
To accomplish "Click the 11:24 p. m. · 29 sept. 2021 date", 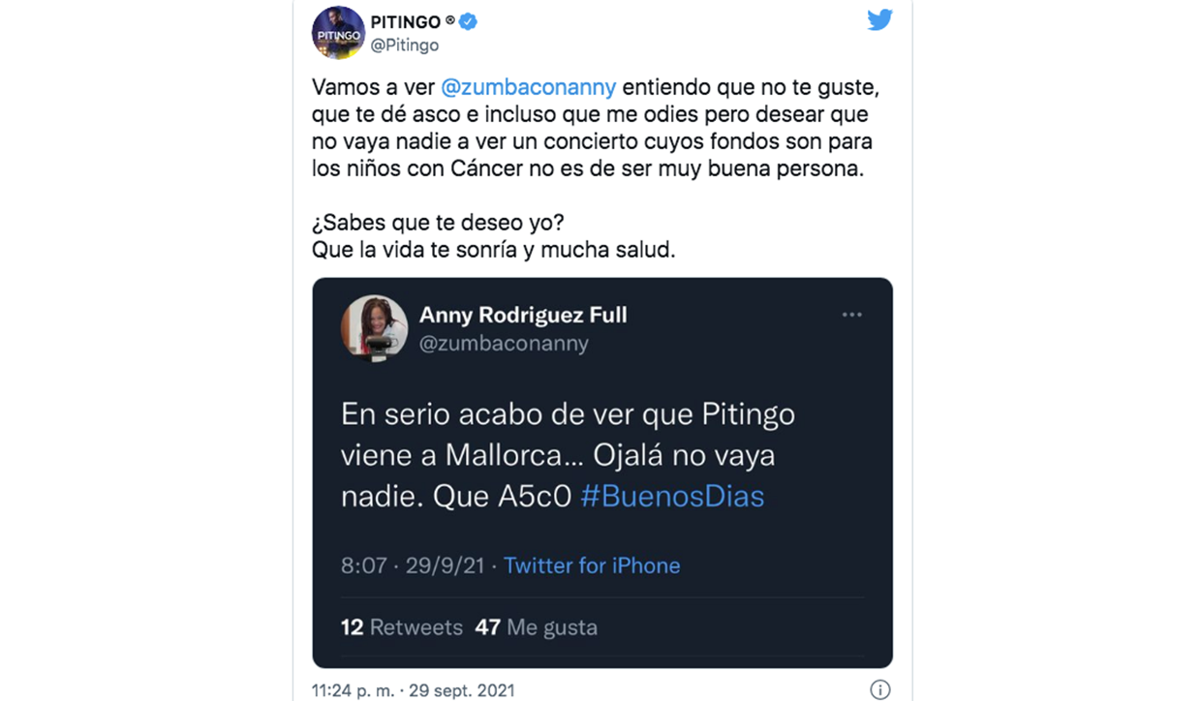I will 414,691.
